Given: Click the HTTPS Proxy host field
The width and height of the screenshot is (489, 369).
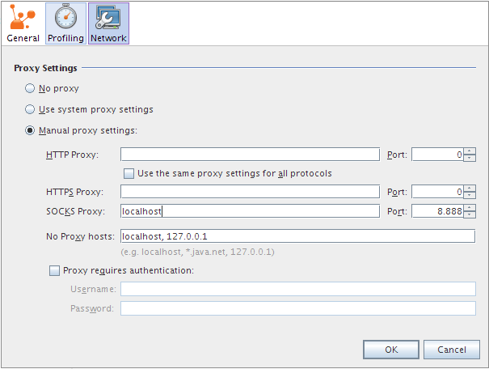Looking at the screenshot, I should [250, 192].
